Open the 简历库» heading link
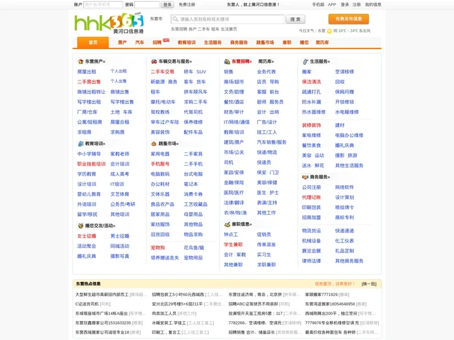This screenshot has width=454, height=340. coord(266,61)
